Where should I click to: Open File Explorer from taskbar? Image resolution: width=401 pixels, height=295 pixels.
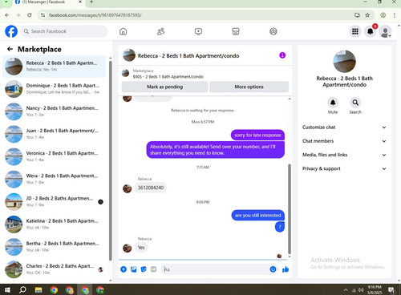(38, 289)
